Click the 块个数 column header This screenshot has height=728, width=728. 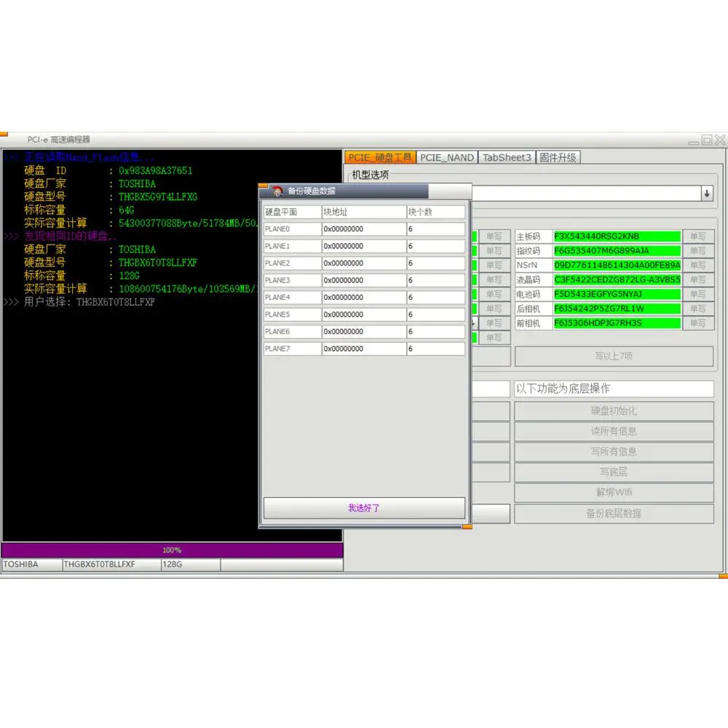pyautogui.click(x=435, y=212)
